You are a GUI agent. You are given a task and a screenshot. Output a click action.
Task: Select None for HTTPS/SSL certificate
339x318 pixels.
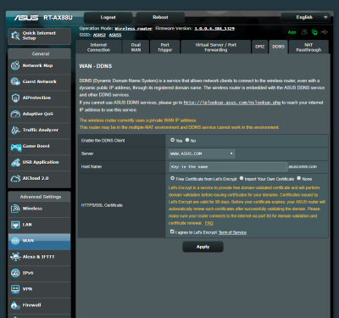298,178
